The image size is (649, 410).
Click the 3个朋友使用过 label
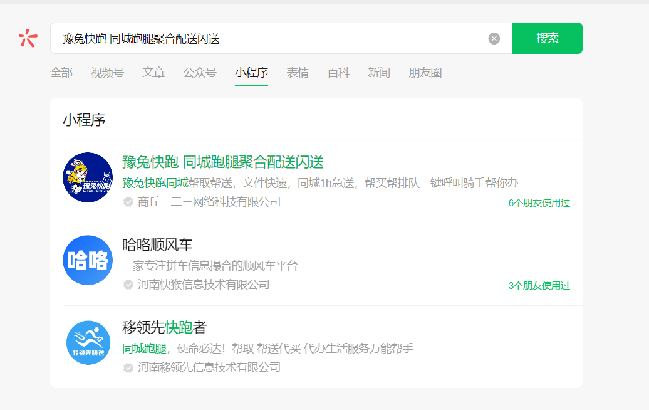point(539,286)
